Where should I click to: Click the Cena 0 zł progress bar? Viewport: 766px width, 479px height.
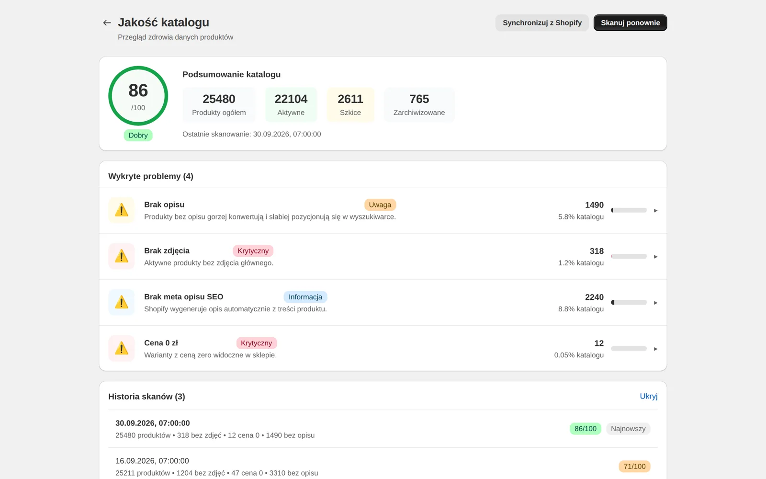coord(629,348)
